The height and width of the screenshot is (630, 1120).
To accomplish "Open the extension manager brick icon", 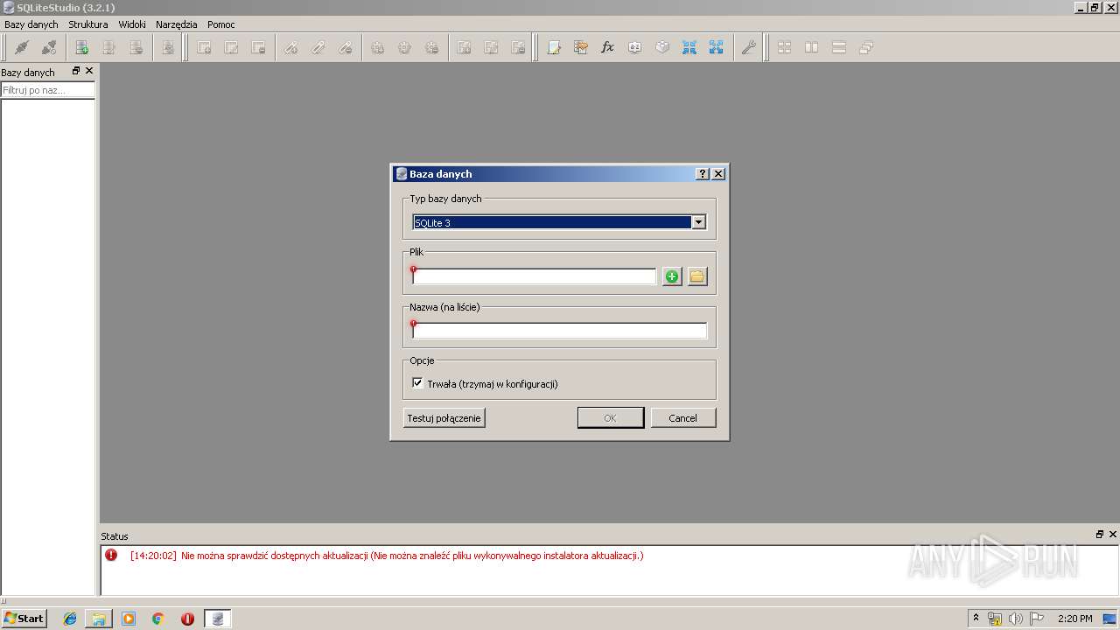I will click(662, 48).
